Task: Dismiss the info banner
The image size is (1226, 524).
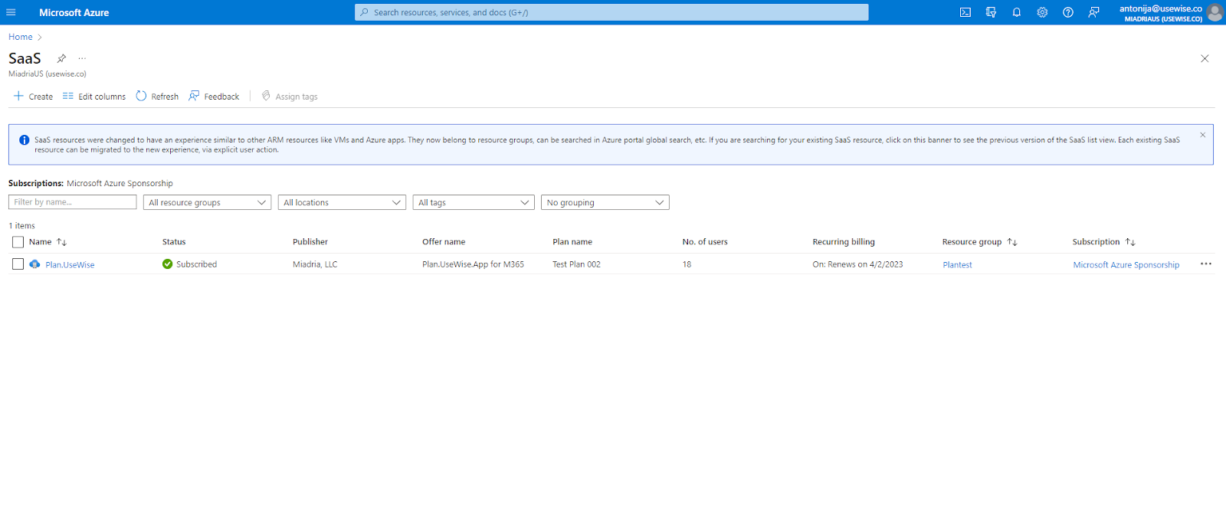Action: tap(1203, 135)
